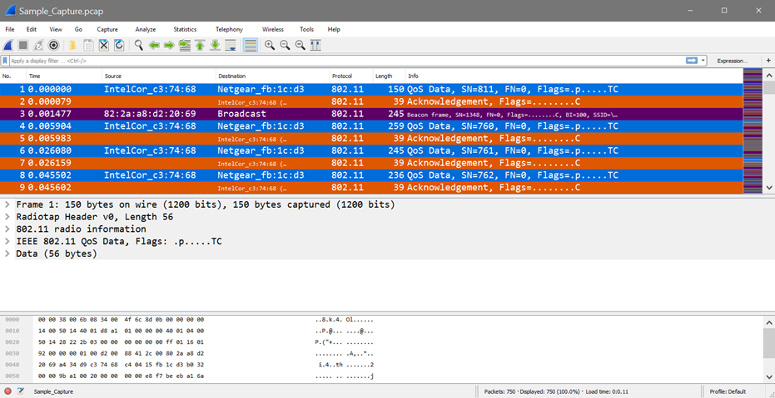The height and width of the screenshot is (398, 775).
Task: Click inside the display filter input field
Action: [346, 61]
